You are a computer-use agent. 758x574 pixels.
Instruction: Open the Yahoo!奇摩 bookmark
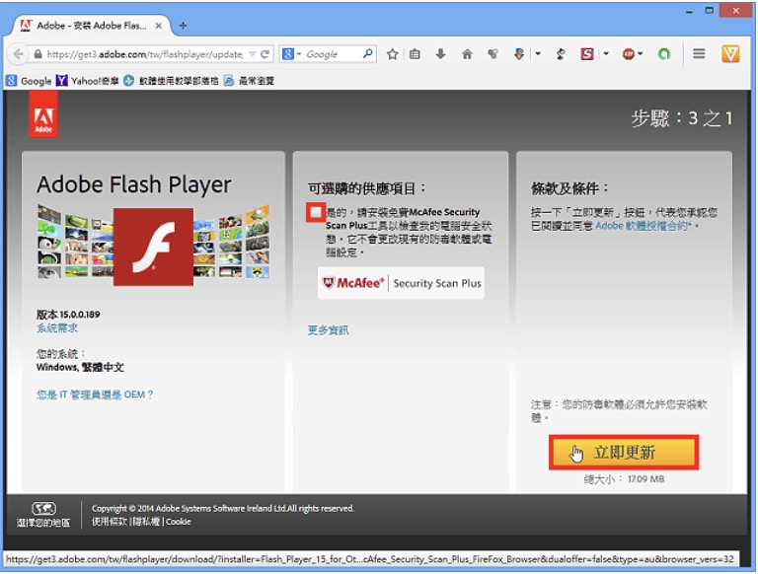(88, 81)
